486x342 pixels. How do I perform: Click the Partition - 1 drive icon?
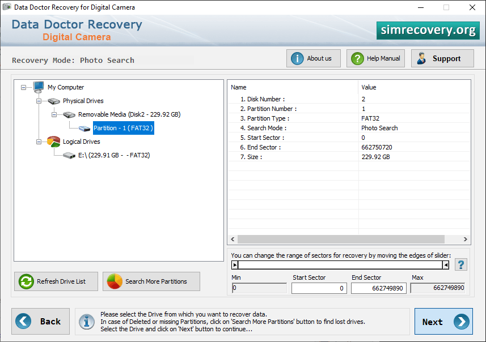click(84, 129)
